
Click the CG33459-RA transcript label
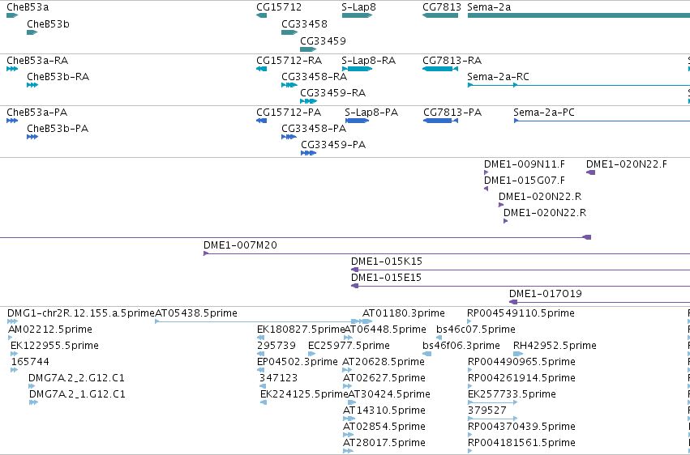pyautogui.click(x=332, y=93)
